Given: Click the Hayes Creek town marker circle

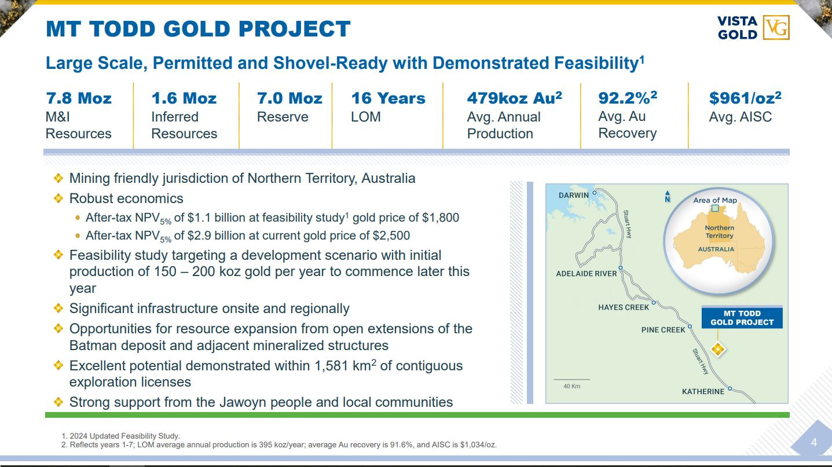Looking at the screenshot, I should click(654, 303).
